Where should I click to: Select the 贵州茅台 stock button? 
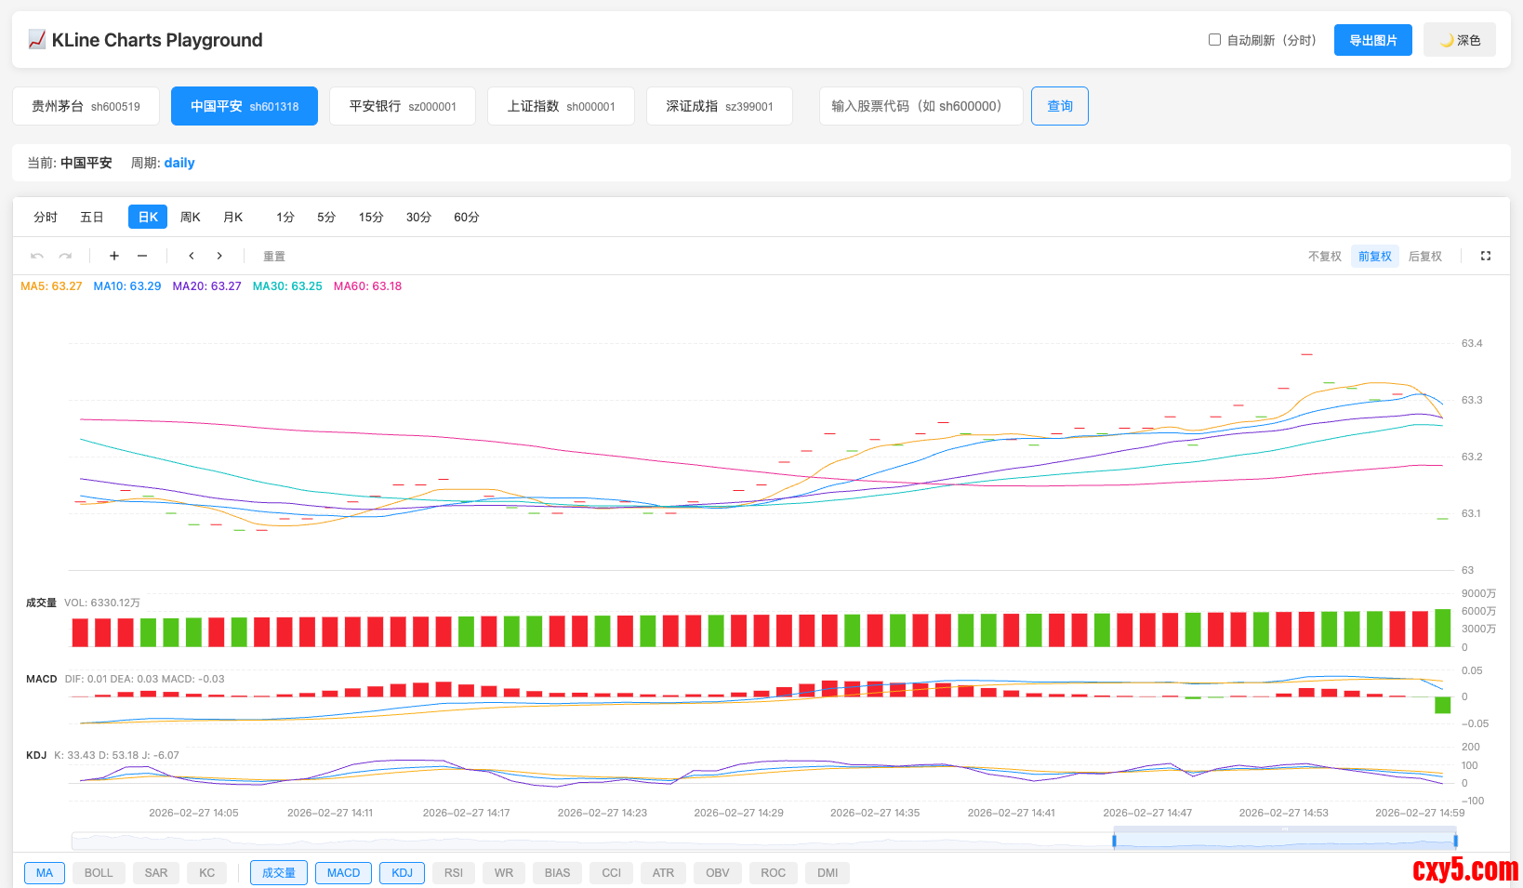point(86,106)
